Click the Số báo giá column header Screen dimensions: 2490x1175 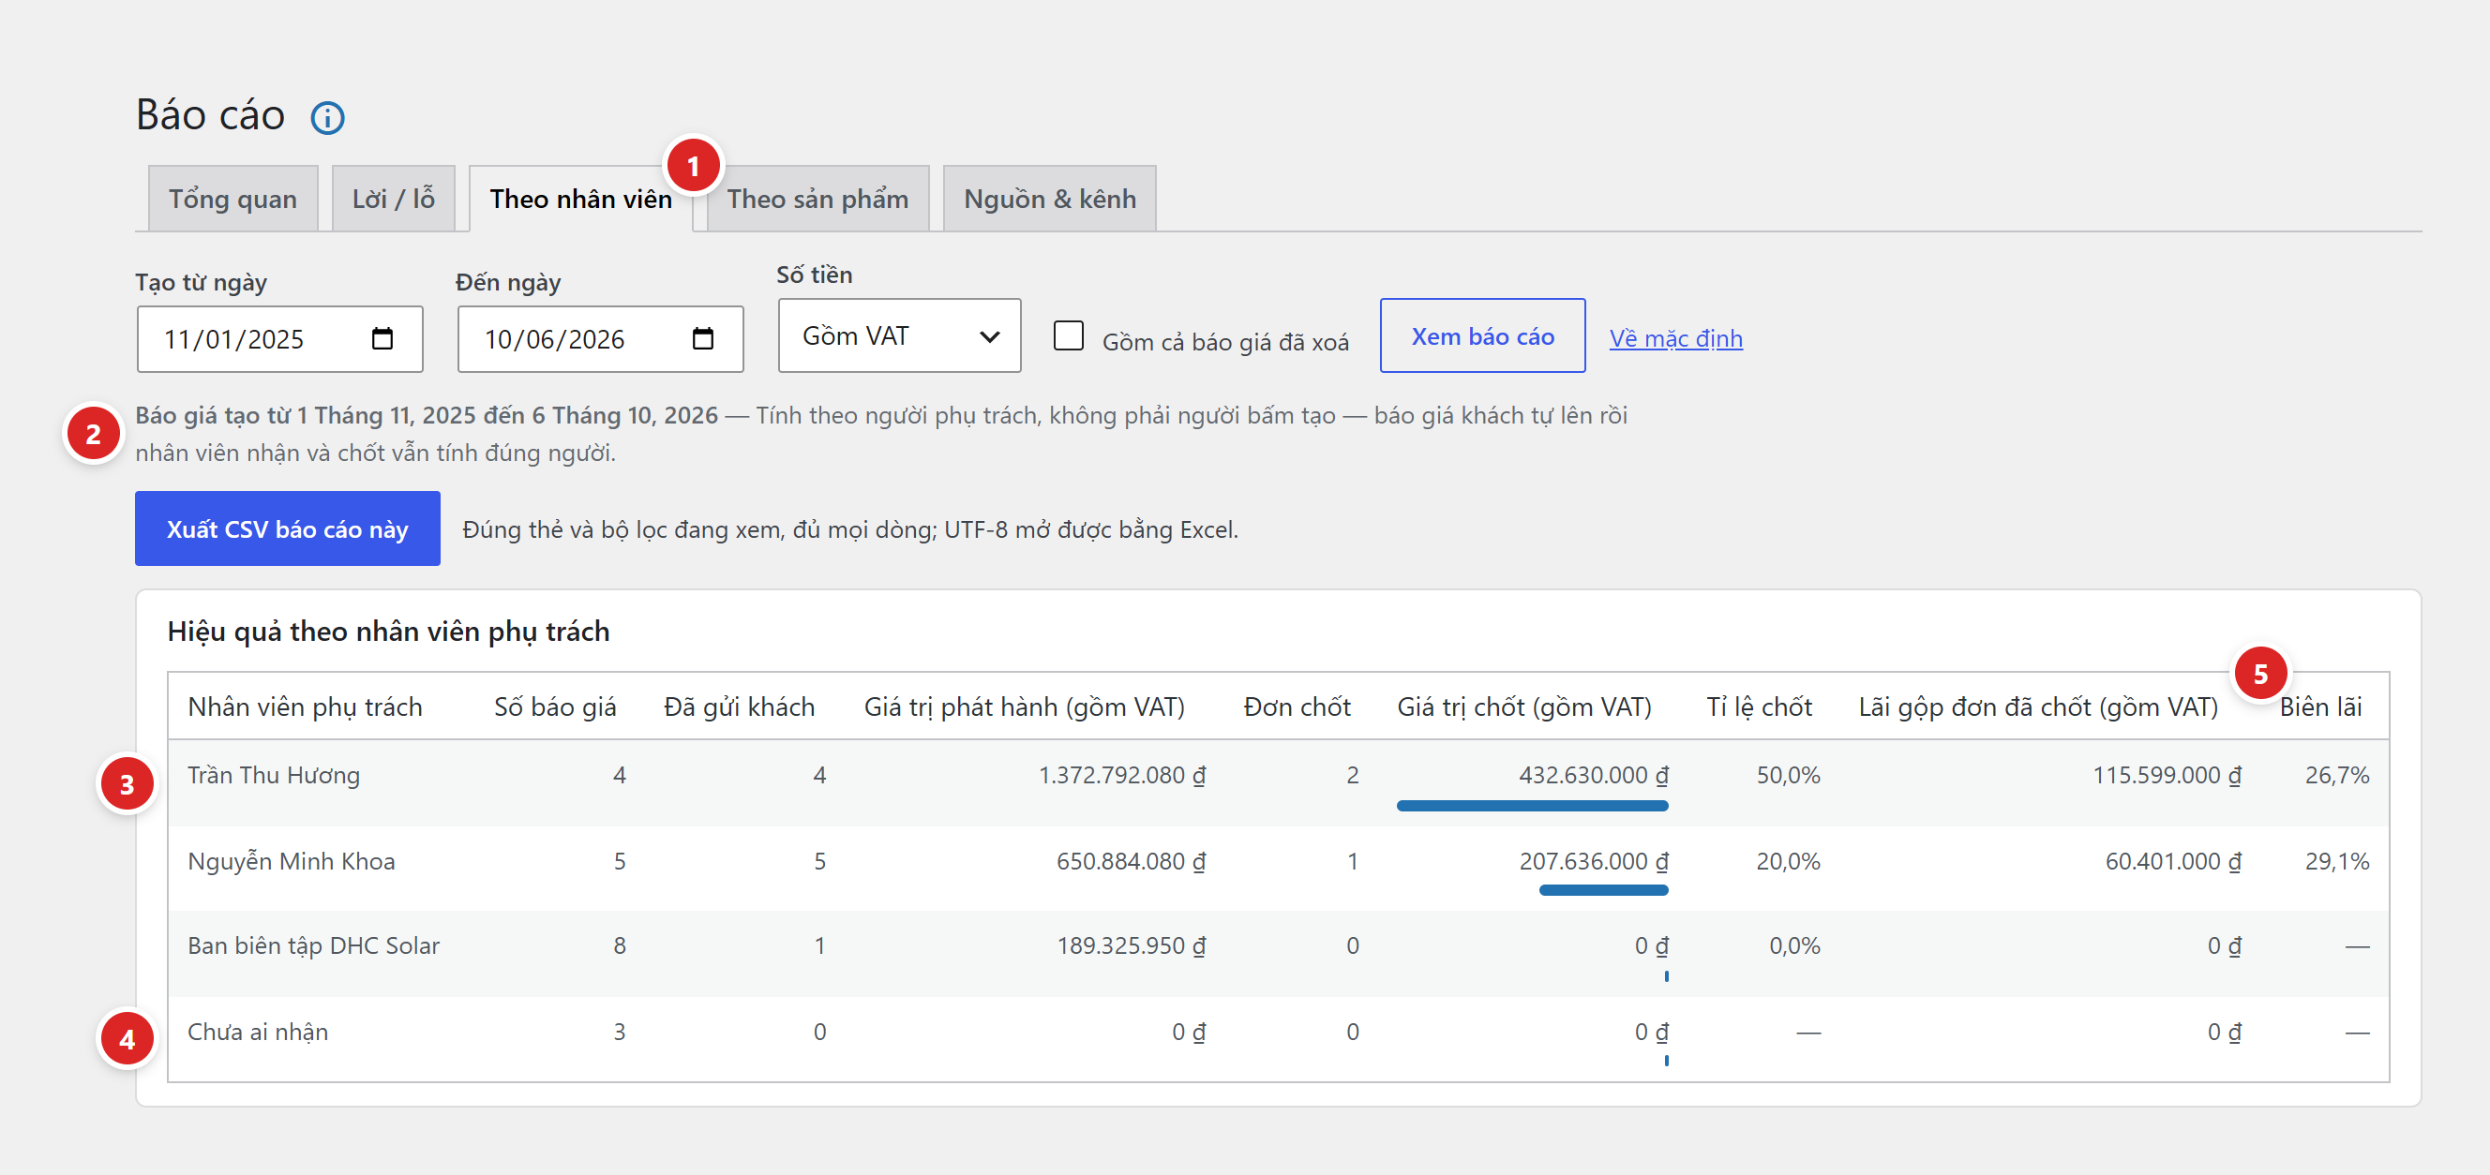tap(555, 706)
